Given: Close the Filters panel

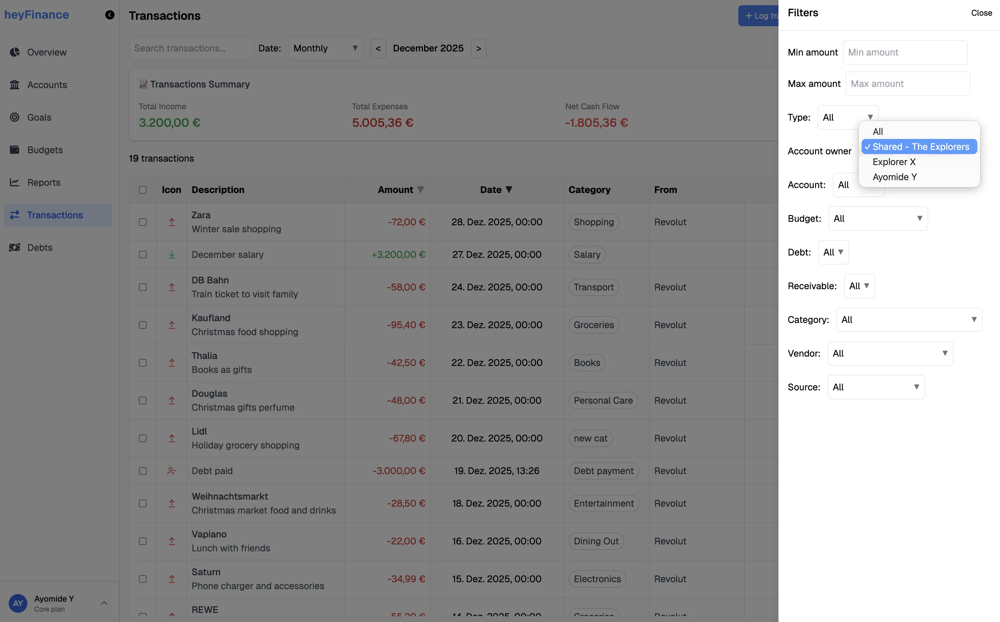Looking at the screenshot, I should pos(981,13).
